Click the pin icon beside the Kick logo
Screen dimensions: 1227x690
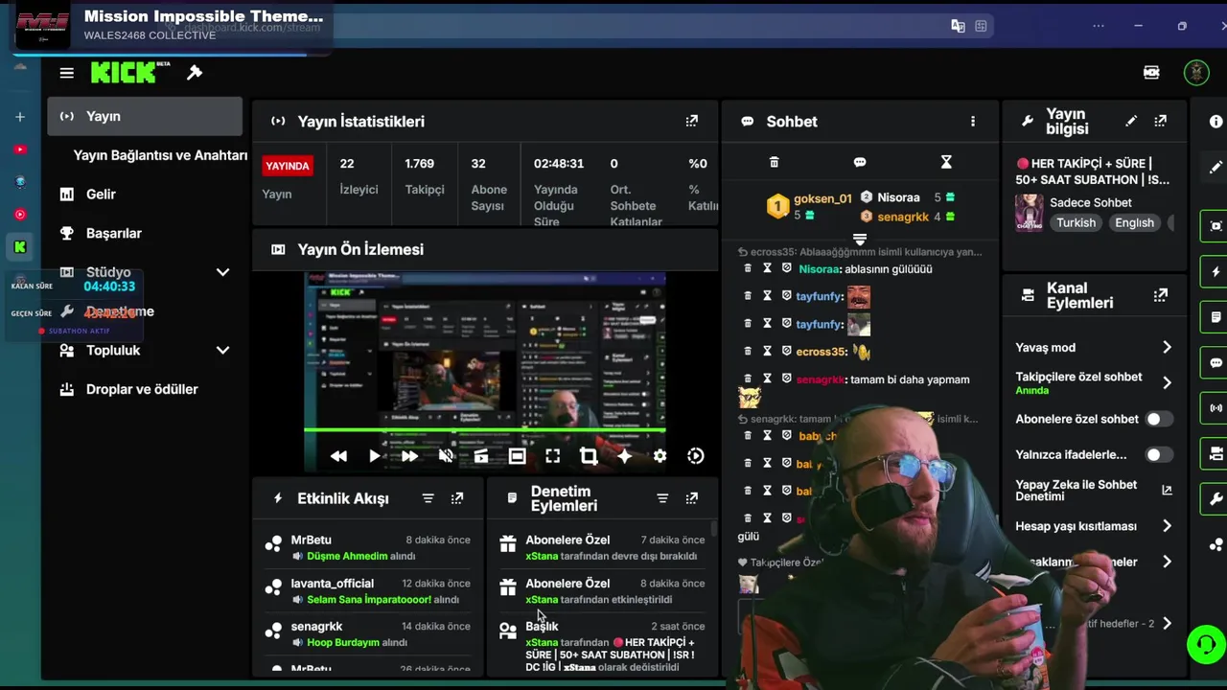click(x=195, y=73)
